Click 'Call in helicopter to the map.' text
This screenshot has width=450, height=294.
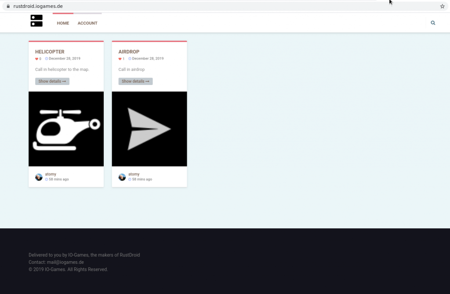click(62, 70)
